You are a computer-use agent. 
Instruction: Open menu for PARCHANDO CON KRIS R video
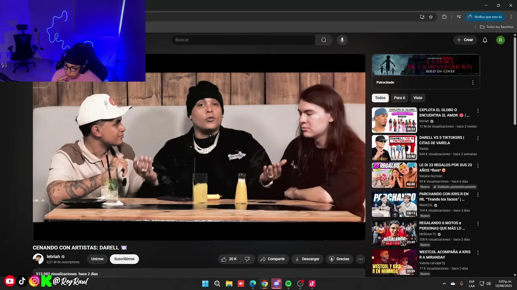pos(478,195)
